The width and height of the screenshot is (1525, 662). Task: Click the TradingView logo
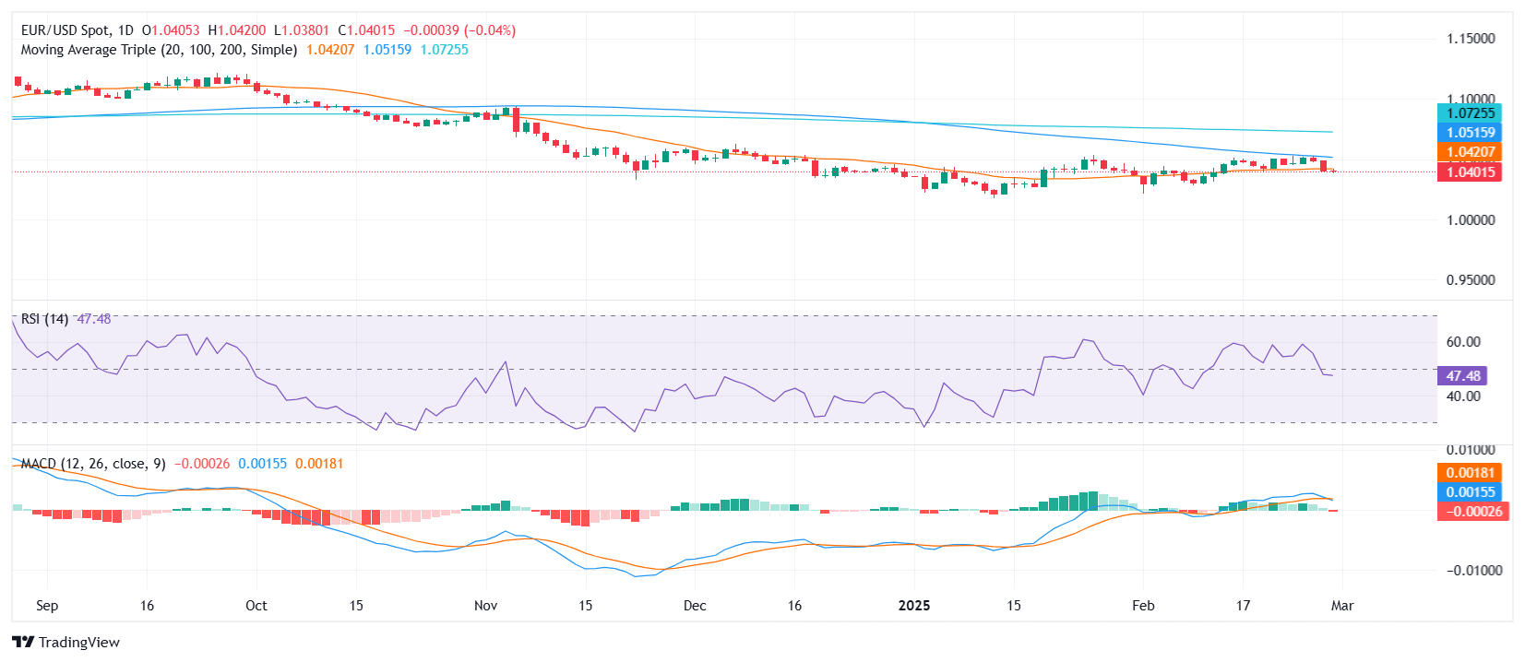coord(66,642)
